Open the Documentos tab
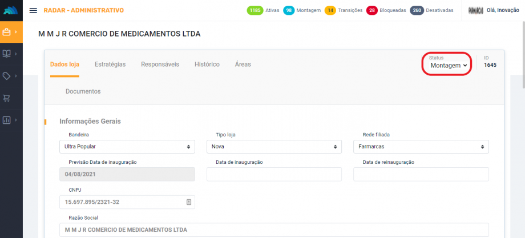Screen dimensions: 525x238 (83, 91)
